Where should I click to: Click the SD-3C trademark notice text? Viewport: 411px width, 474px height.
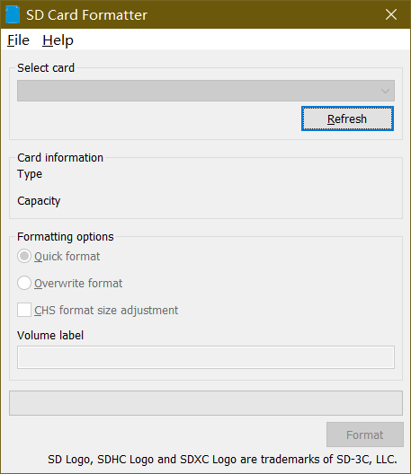[222, 460]
